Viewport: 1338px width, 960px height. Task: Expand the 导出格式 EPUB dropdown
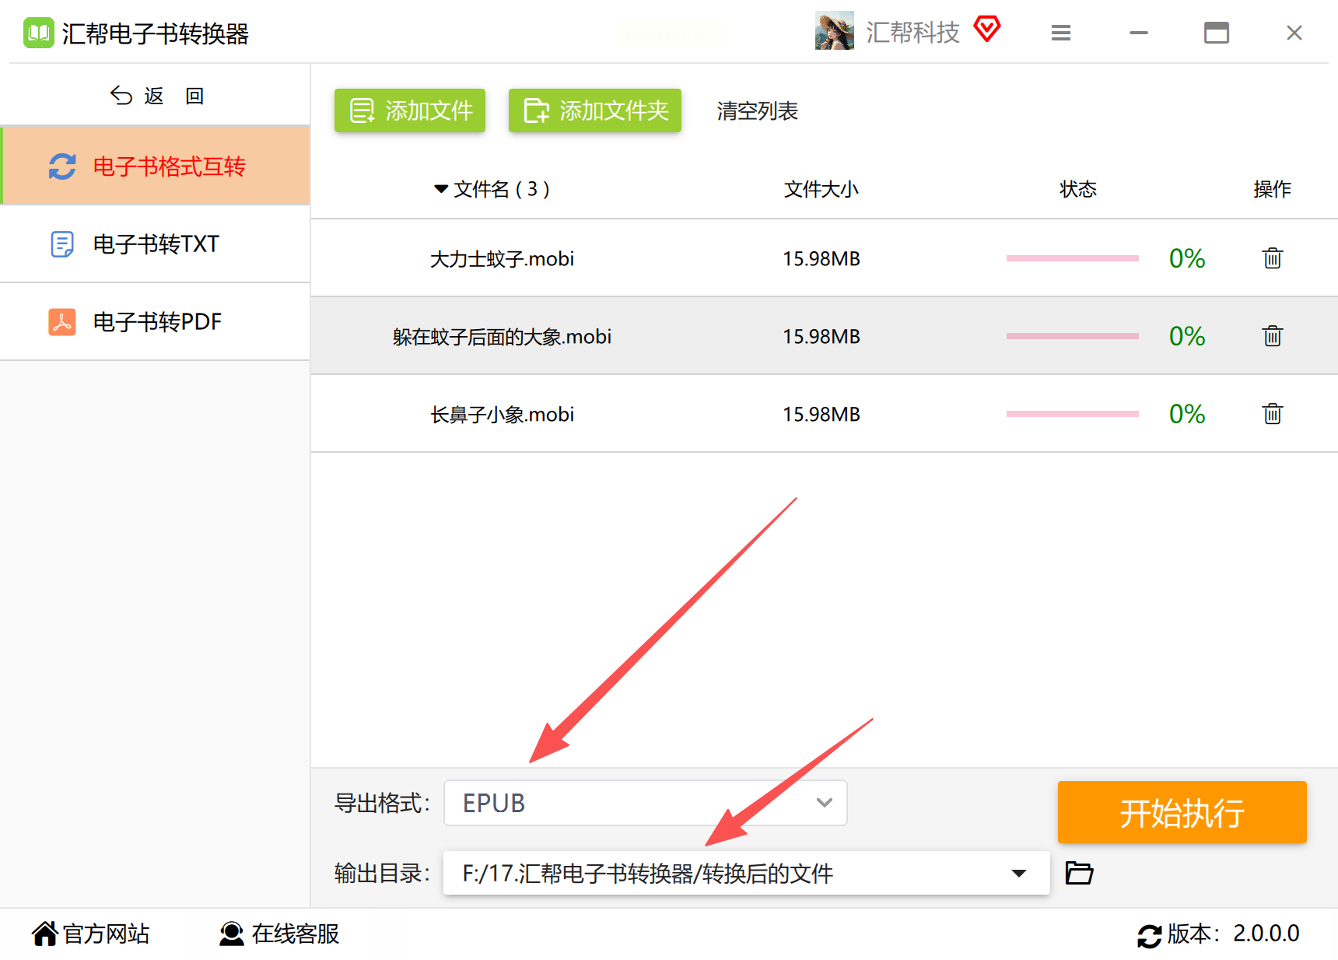tap(645, 803)
